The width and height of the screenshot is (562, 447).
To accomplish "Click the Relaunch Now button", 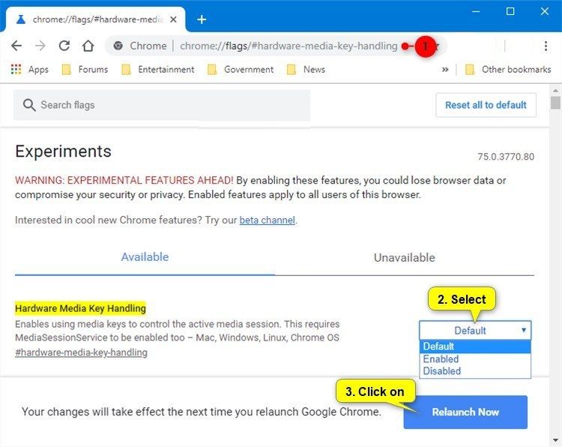I will click(x=465, y=412).
